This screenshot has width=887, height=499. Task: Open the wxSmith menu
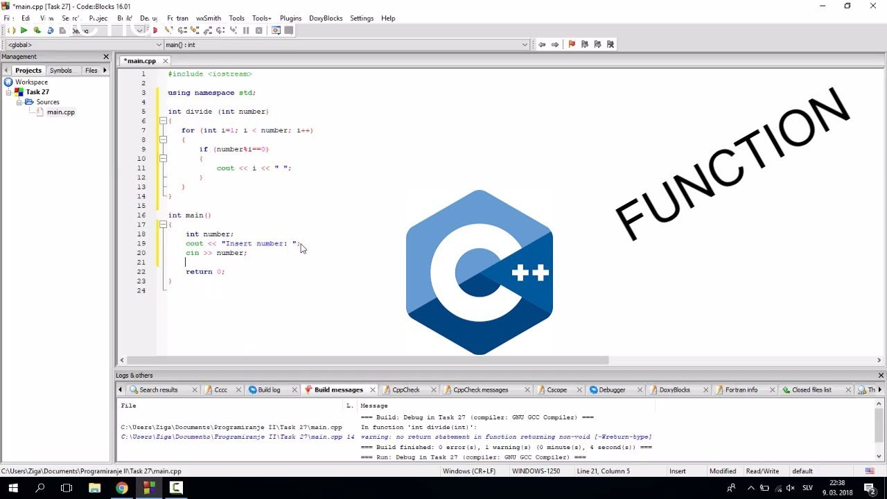tap(209, 18)
